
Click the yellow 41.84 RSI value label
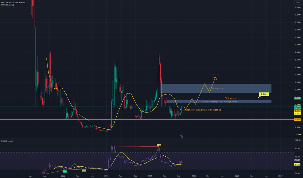tap(297, 164)
